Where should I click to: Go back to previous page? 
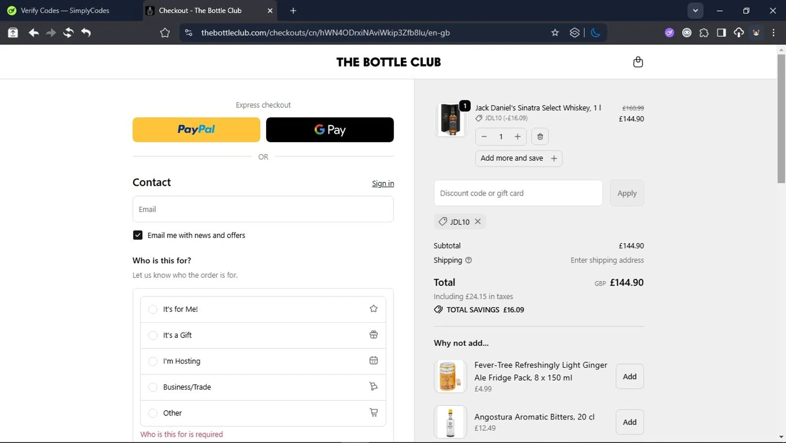34,32
